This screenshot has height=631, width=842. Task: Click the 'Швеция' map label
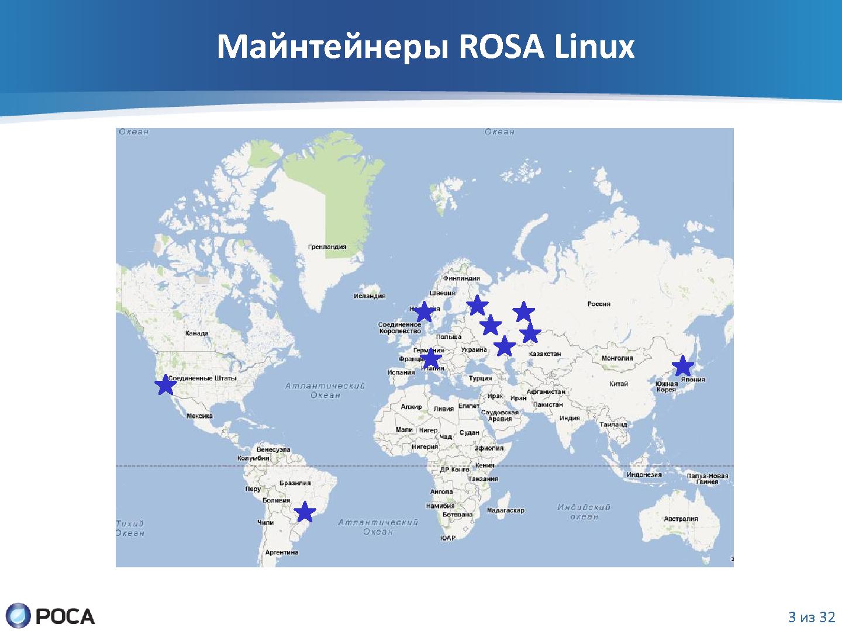(442, 293)
